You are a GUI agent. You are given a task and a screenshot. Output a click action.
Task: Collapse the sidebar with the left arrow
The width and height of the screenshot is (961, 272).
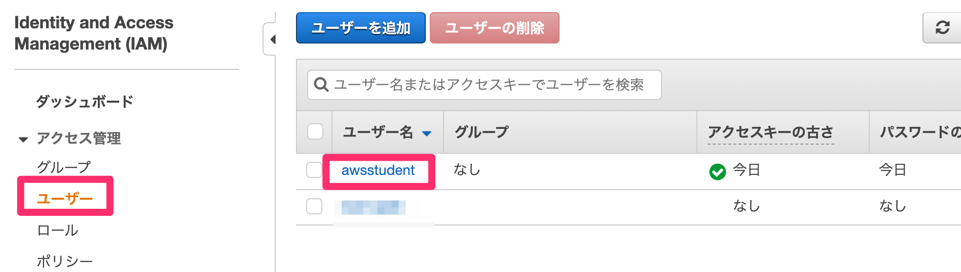272,39
